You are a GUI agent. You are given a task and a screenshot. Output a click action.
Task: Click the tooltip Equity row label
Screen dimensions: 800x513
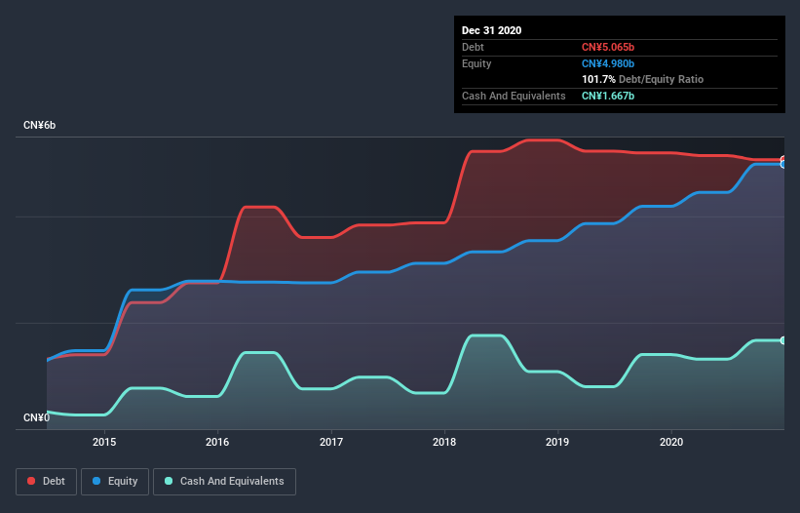pyautogui.click(x=476, y=63)
